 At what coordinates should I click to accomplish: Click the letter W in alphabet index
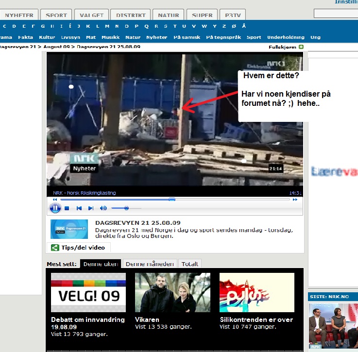[x=204, y=26]
